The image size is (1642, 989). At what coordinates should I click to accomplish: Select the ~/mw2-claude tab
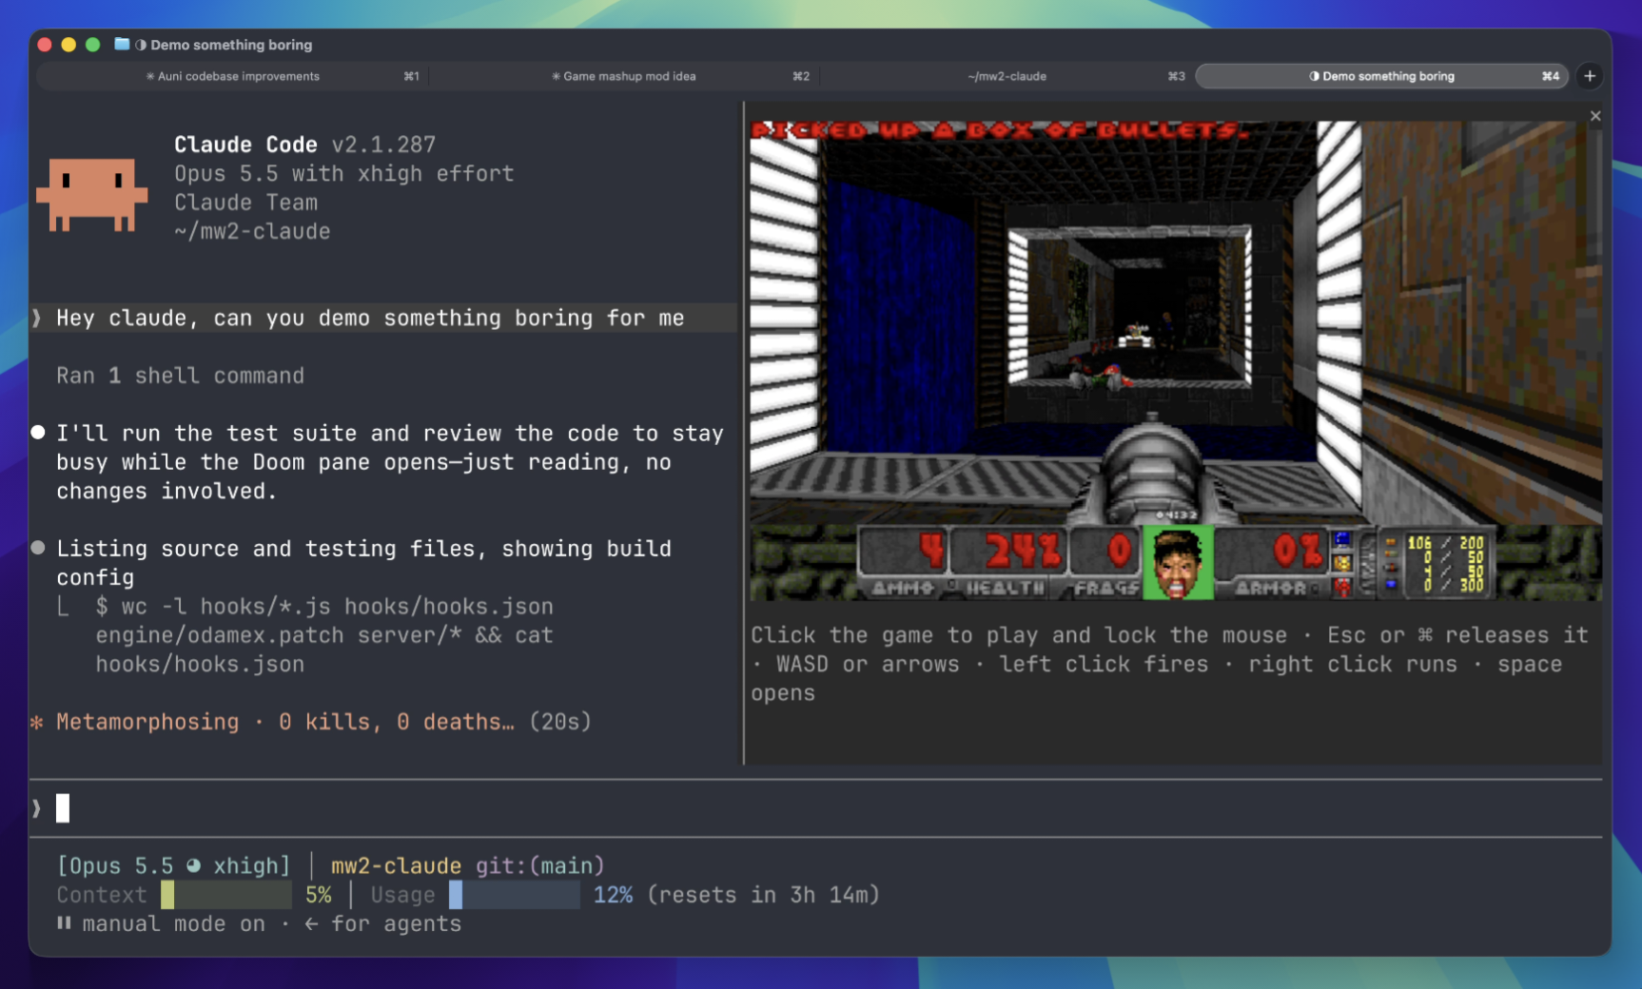click(x=1007, y=76)
